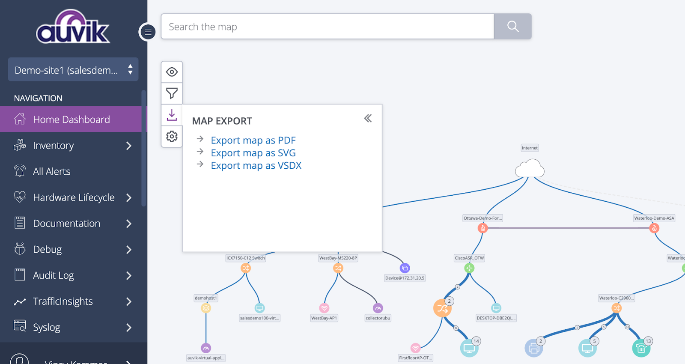Select the salesdemo100-virt node

pyautogui.click(x=259, y=308)
